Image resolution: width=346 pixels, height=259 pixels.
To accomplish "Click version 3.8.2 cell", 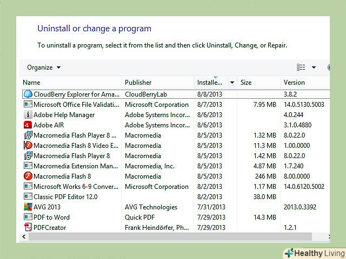I will (290, 94).
